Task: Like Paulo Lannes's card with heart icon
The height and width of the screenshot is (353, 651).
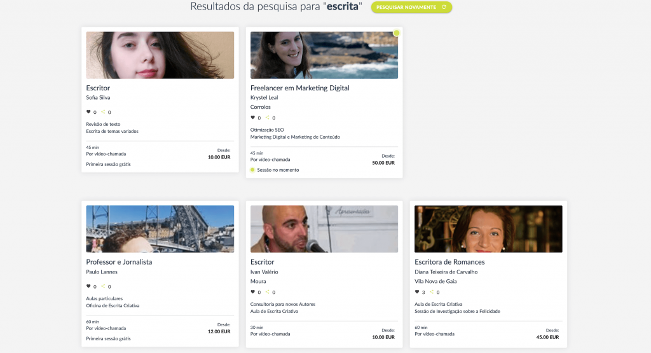Action: pyautogui.click(x=88, y=286)
